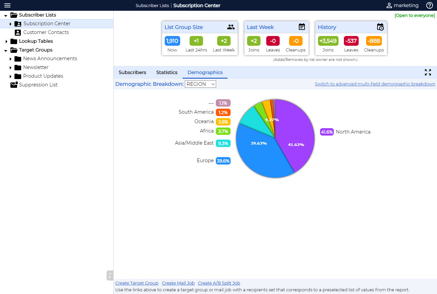Click the Subscriber Lists open folder icon
Screen dimensions: 437x294
coord(14,15)
